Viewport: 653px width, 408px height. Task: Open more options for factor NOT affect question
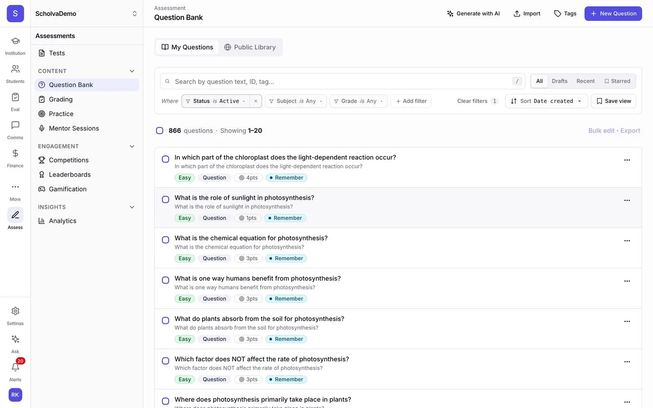(x=627, y=362)
